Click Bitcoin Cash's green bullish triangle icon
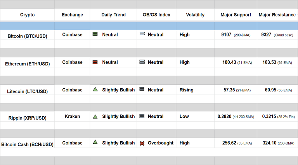 tap(95, 142)
